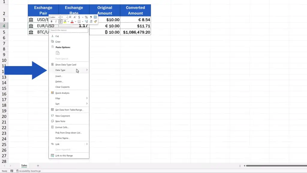Image resolution: width=307 pixels, height=173 pixels.
Task: Apply percent style formatting
Action: (x=86, y=17)
